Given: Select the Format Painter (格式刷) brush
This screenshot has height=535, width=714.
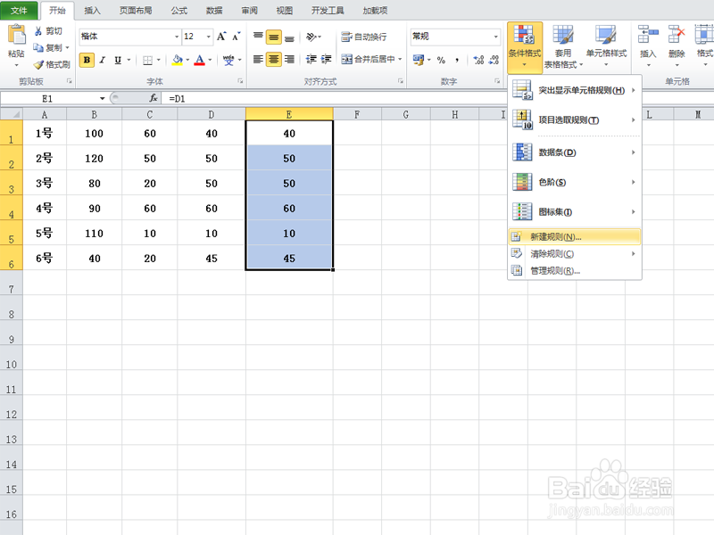Looking at the screenshot, I should 39,64.
